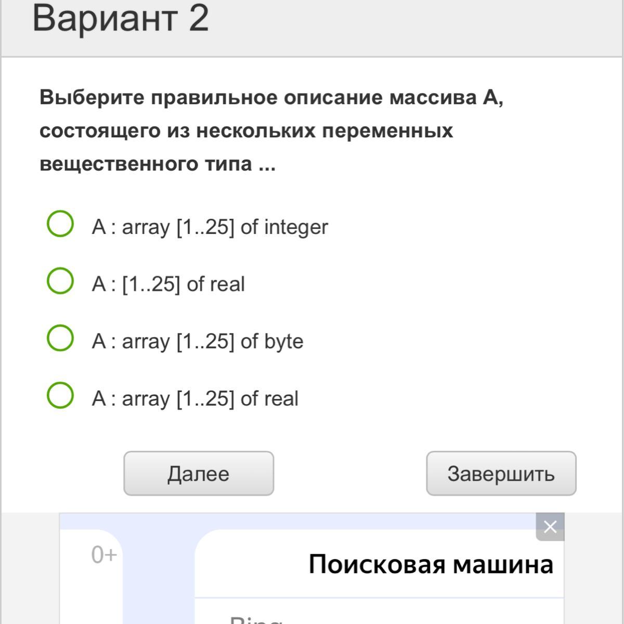Pick the radio button for "array [1..25] of real"
This screenshot has height=624, width=624.
60,395
